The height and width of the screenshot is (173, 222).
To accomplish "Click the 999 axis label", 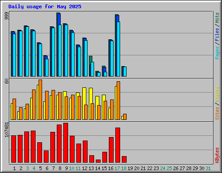I will (7, 16).
